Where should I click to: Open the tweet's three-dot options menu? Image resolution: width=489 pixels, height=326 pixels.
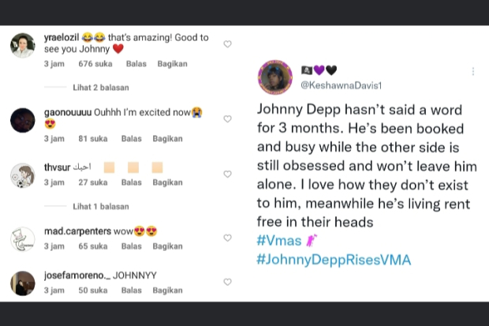point(473,71)
